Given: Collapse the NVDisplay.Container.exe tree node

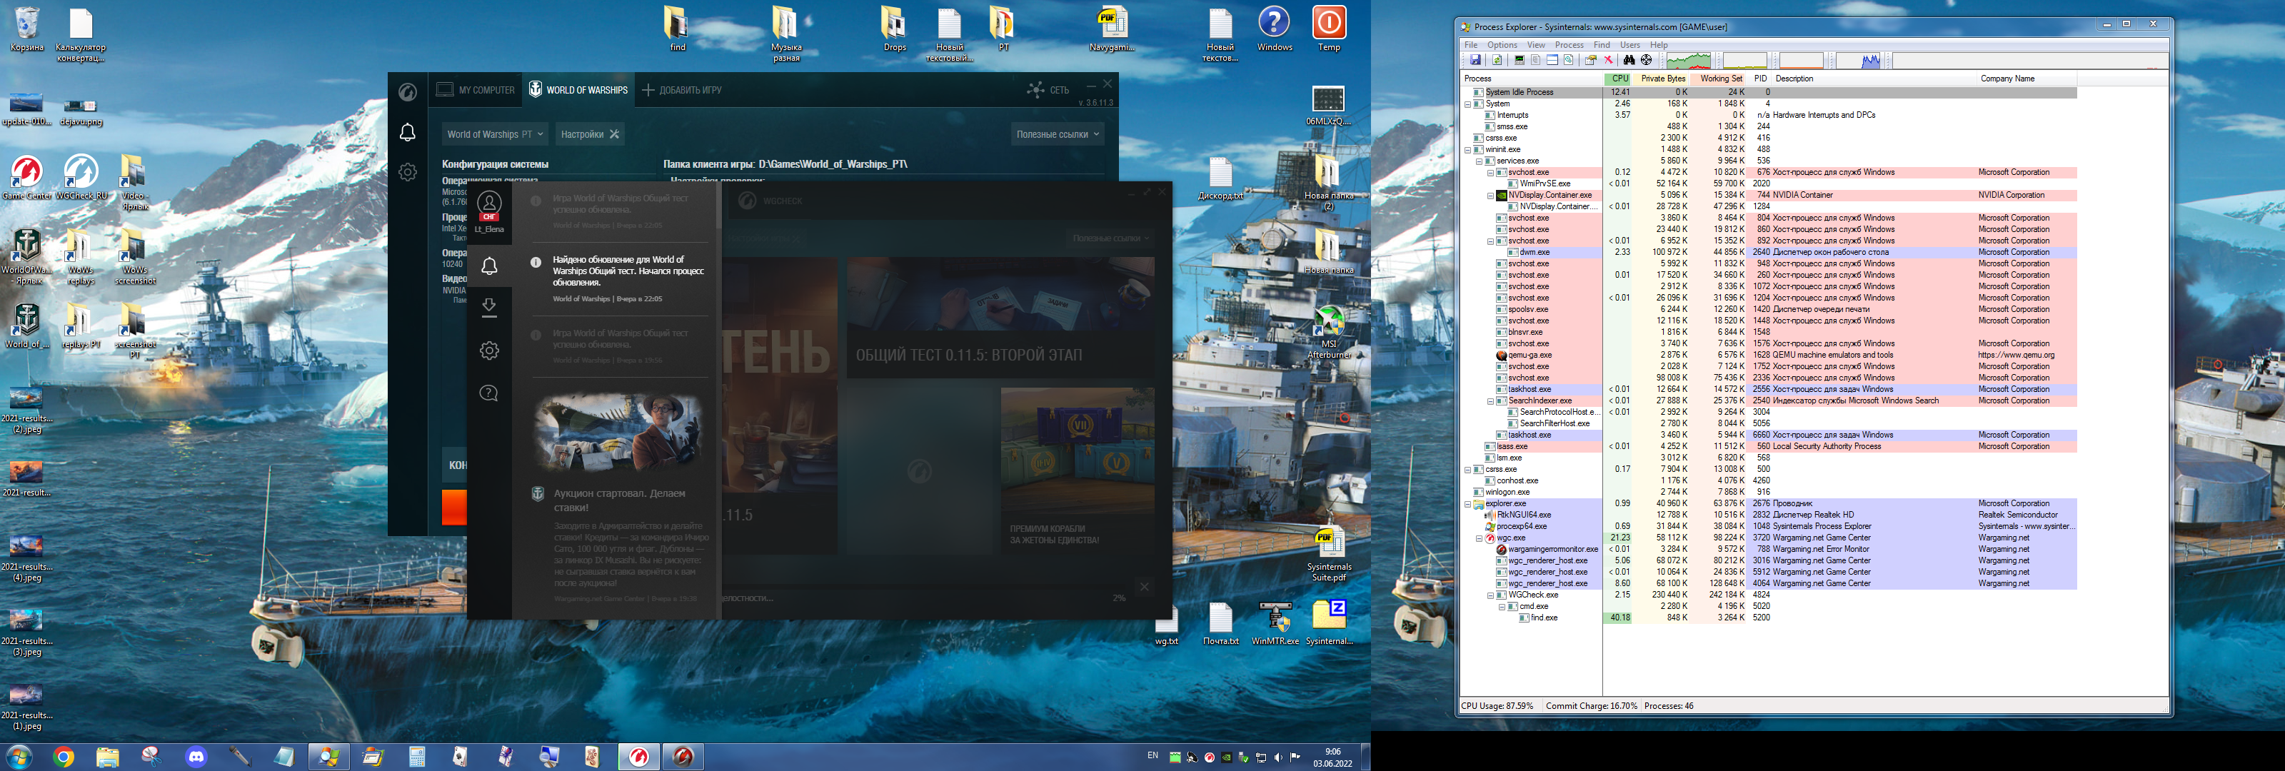Looking at the screenshot, I should (x=1490, y=196).
